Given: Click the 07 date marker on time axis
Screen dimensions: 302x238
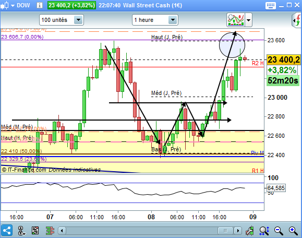Looking at the screenshot, I should coord(50,217).
